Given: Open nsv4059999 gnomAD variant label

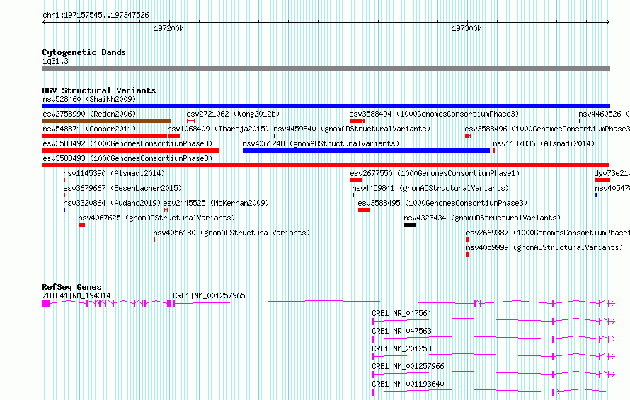Looking at the screenshot, I should 544,247.
